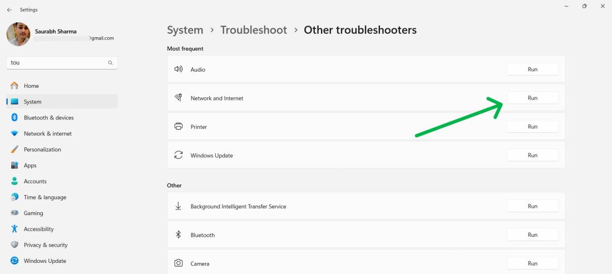Click the Time & language globe icon
This screenshot has height=274, width=612.
14,197
